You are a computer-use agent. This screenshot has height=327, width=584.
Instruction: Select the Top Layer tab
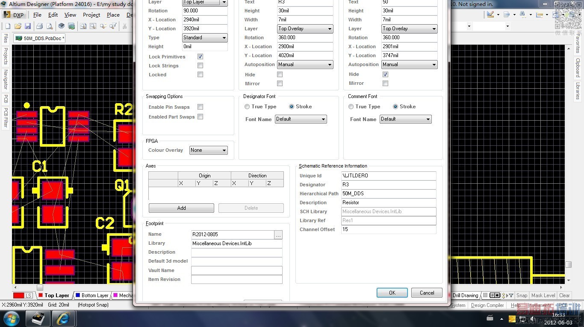54,295
